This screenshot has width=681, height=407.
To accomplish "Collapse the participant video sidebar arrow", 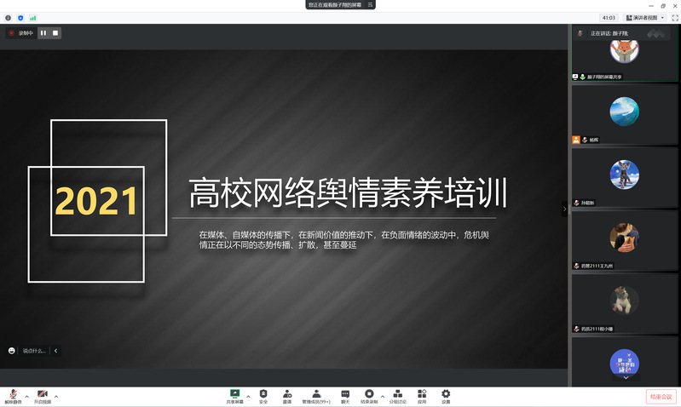I will pos(564,209).
